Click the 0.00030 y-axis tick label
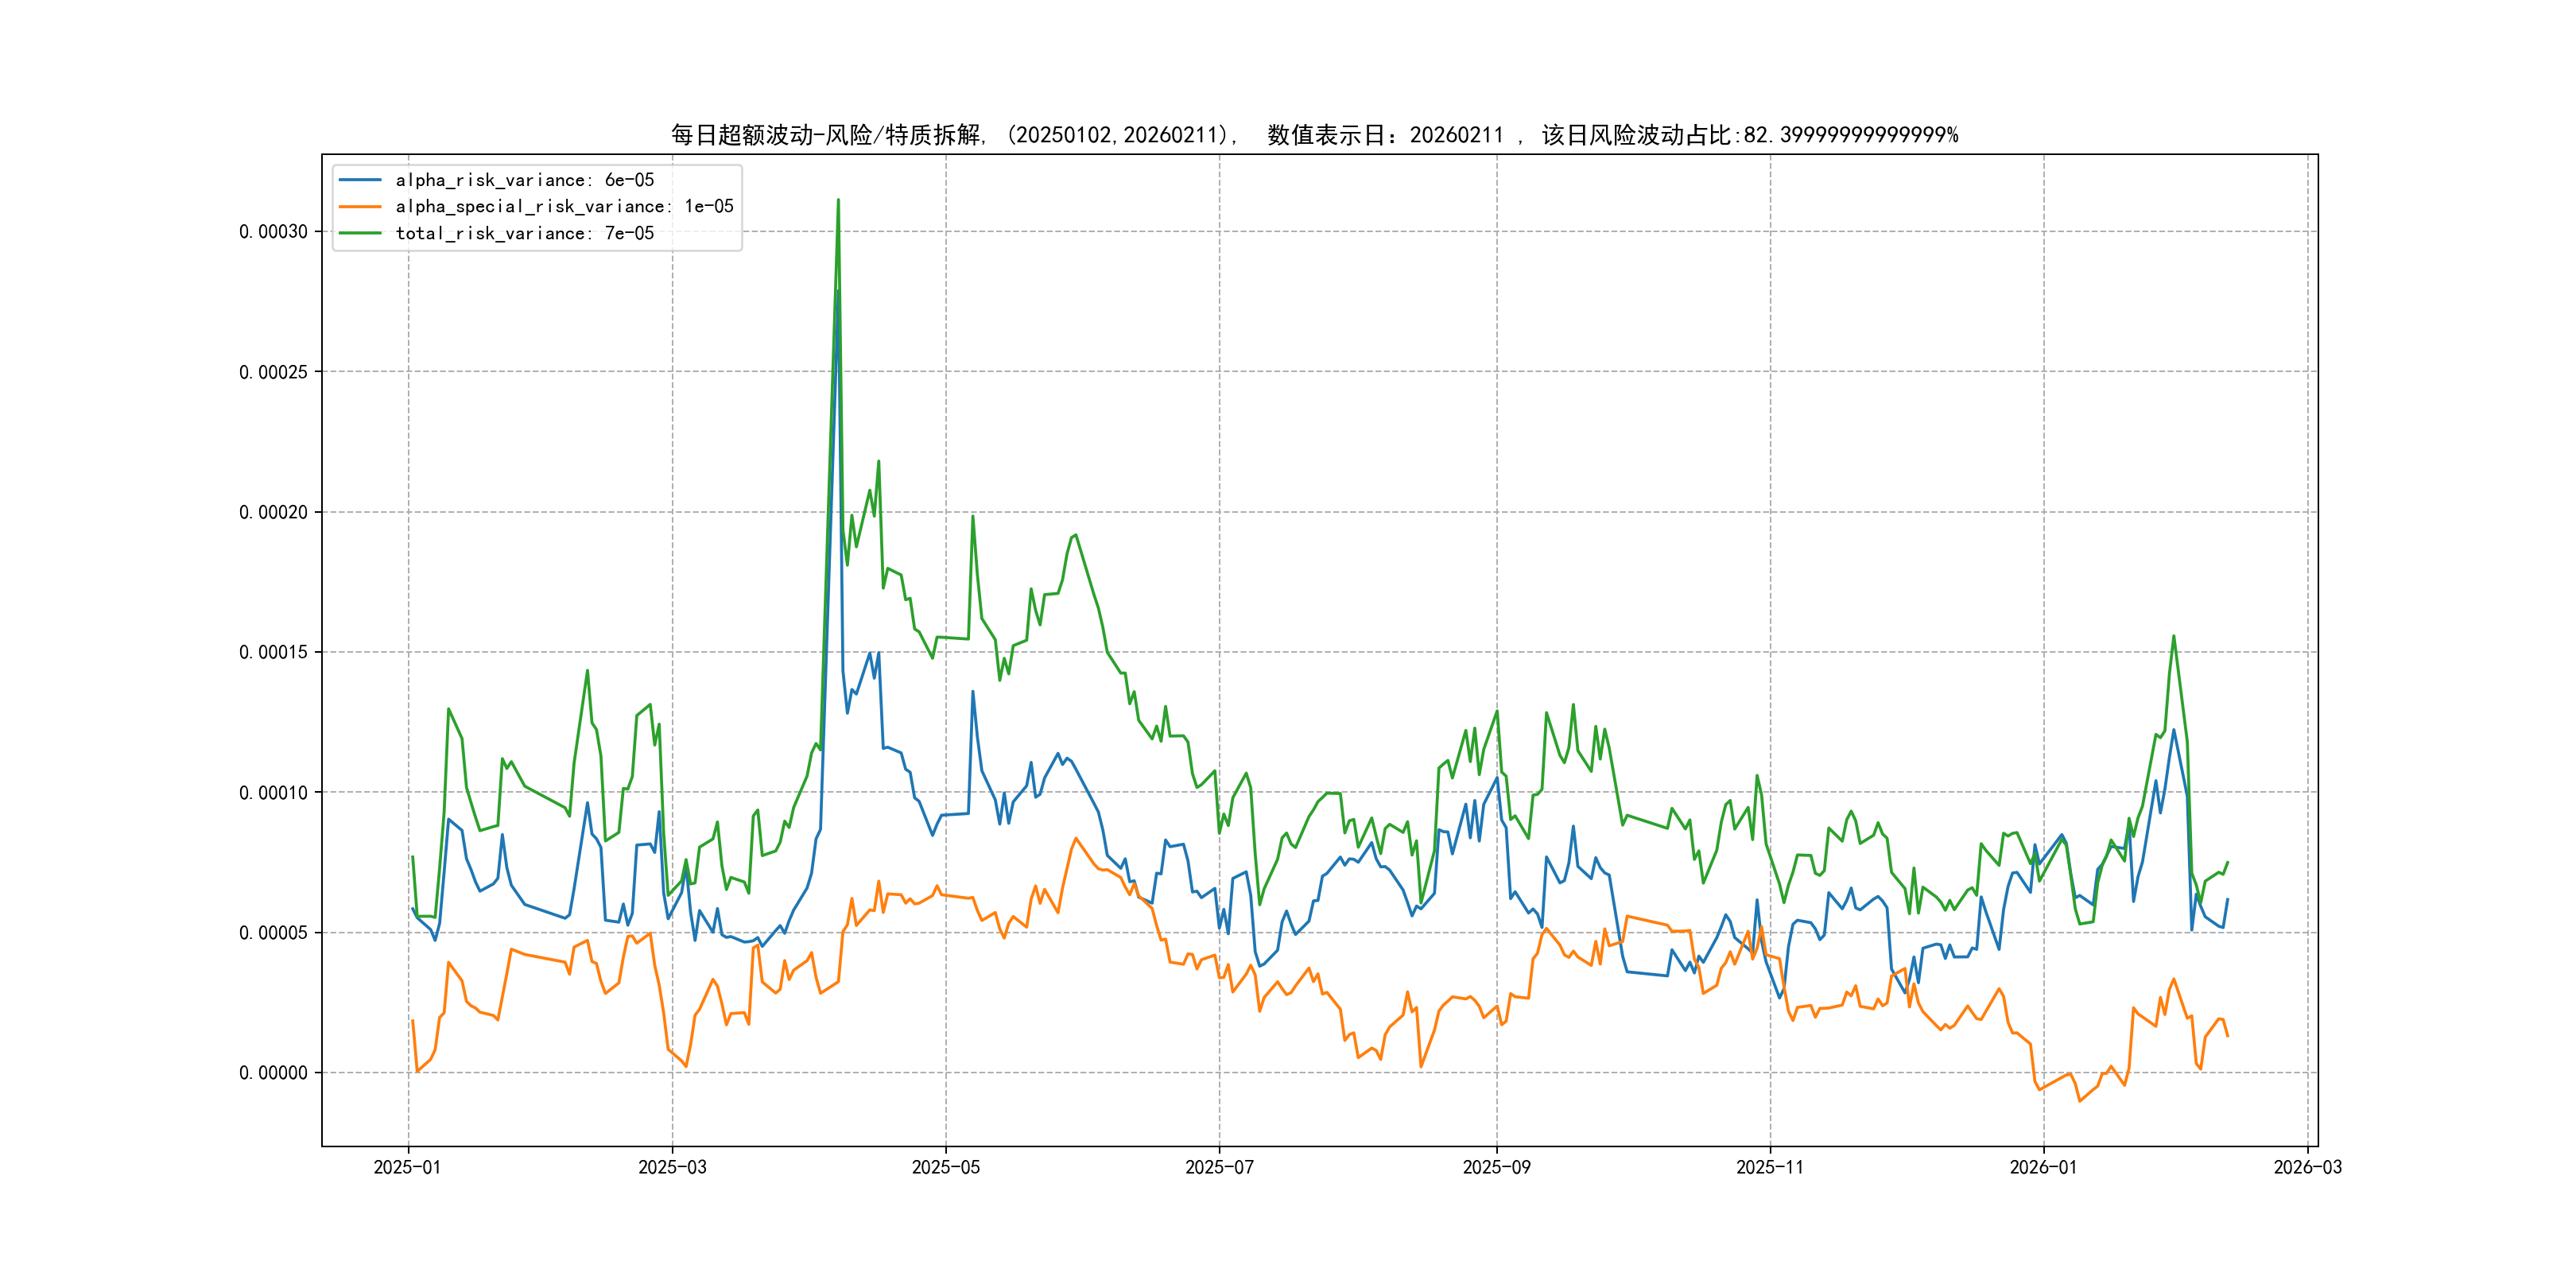The height and width of the screenshot is (1288, 2576). pos(273,232)
